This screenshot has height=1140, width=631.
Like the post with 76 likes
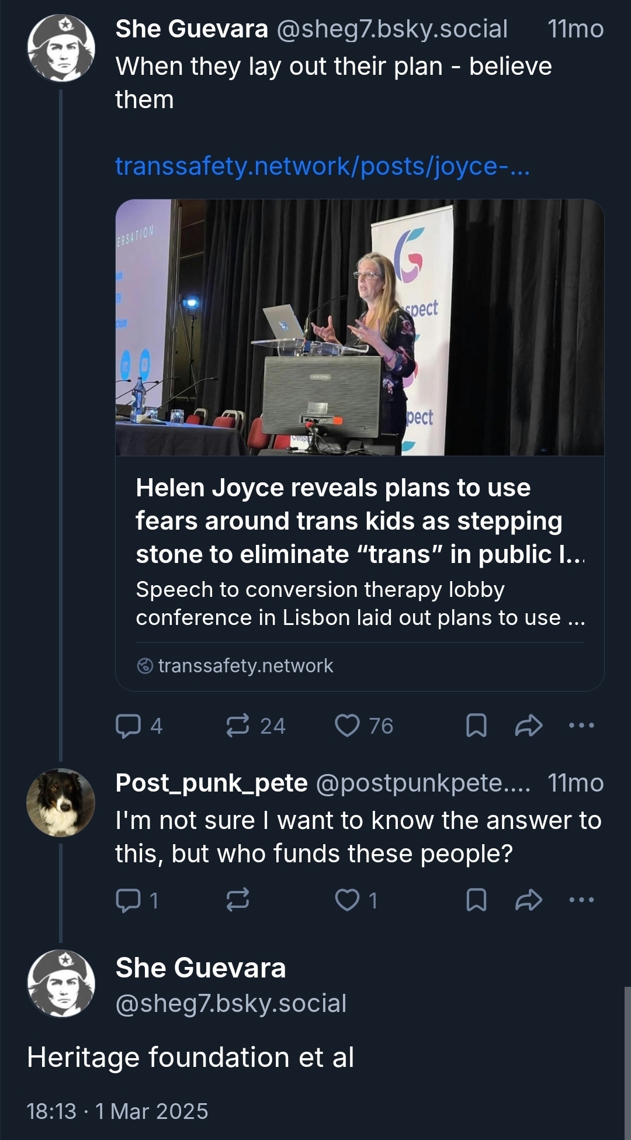(347, 726)
